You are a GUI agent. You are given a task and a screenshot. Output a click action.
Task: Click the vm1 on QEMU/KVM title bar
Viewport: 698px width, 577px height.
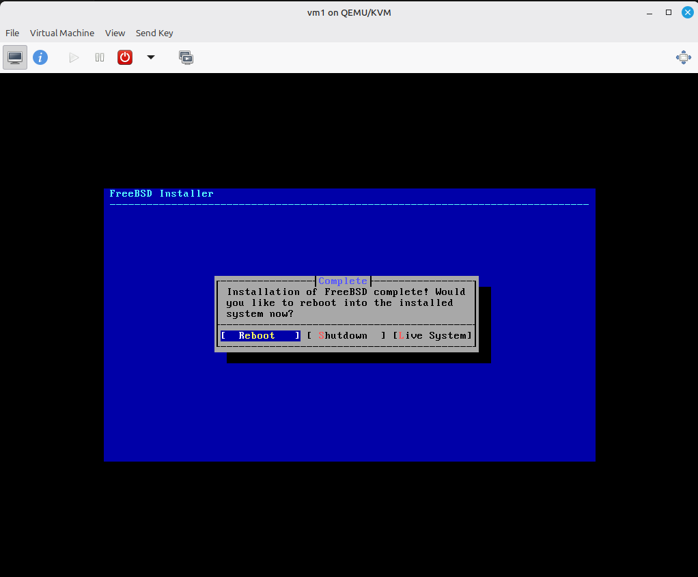click(348, 12)
